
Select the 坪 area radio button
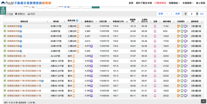65,7
